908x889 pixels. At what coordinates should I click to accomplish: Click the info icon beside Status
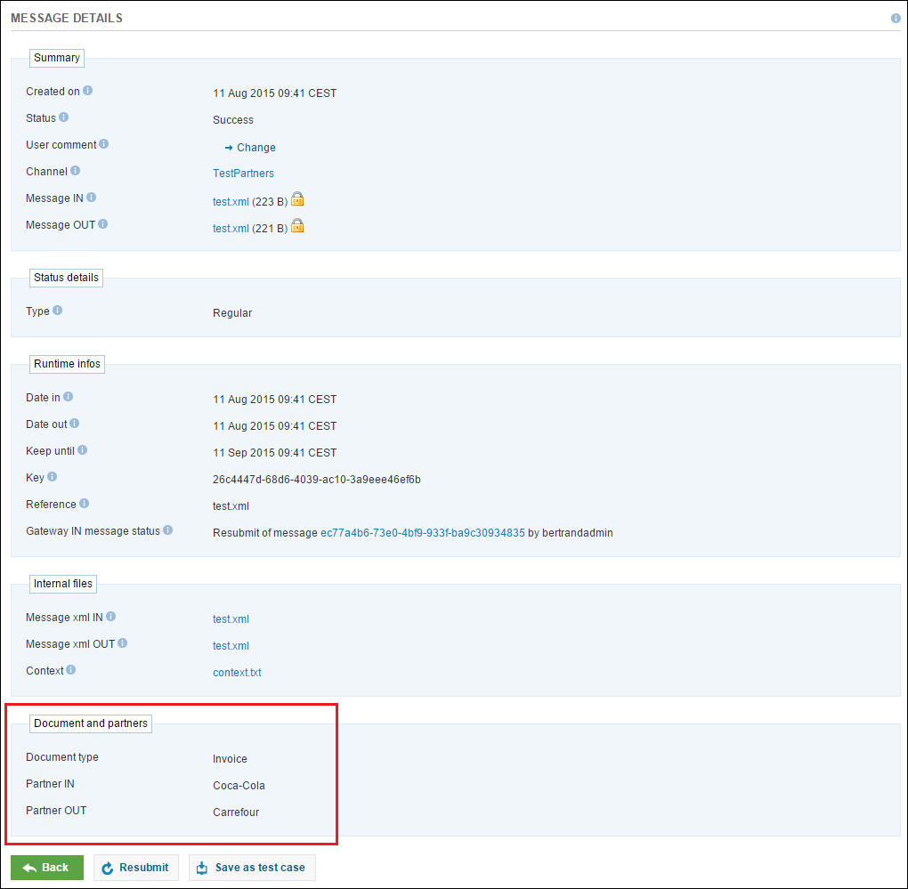64,117
